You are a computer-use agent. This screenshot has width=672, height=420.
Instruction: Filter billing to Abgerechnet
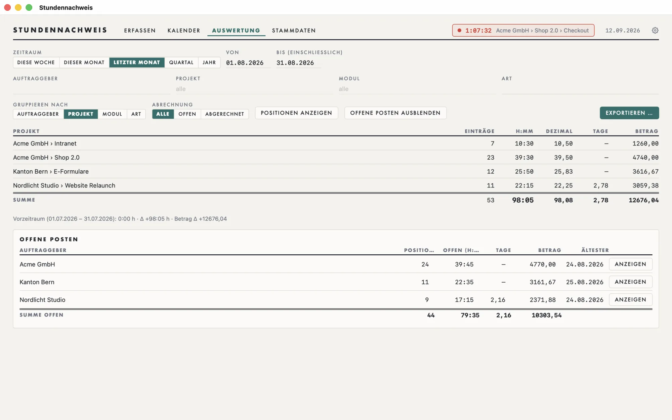point(225,114)
